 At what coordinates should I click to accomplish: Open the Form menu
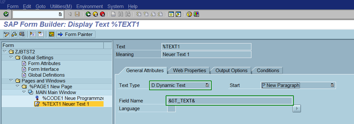tap(13, 6)
